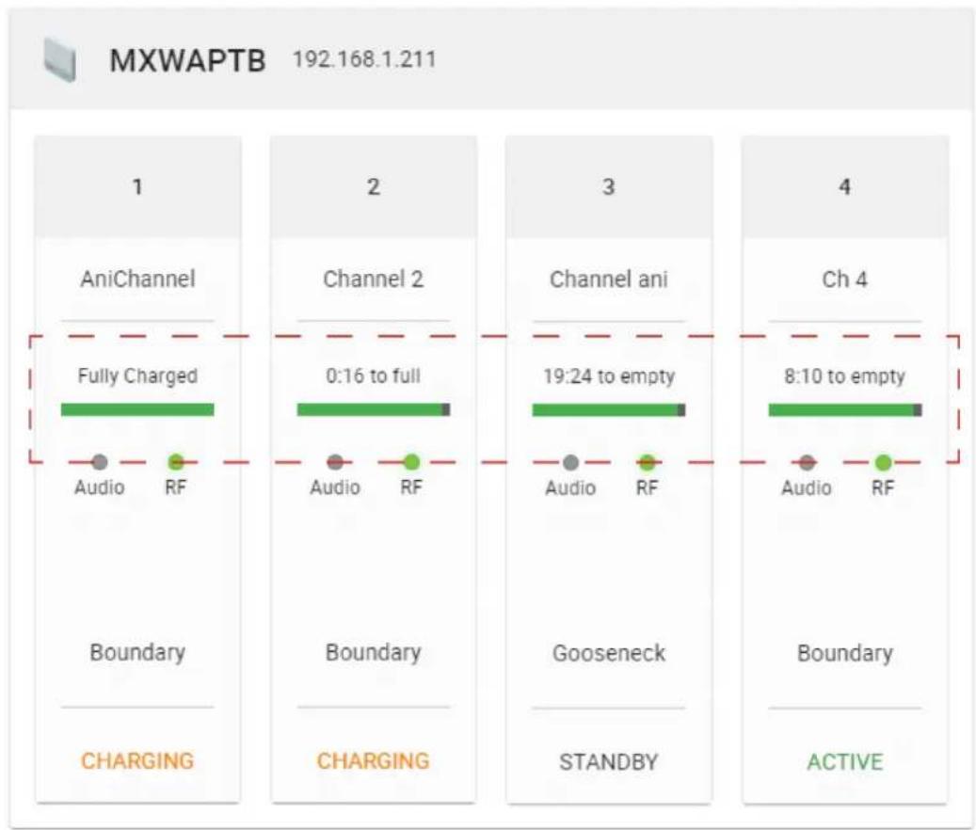Click channel 4 RF indicator dot
The image size is (976, 830).
tap(883, 462)
